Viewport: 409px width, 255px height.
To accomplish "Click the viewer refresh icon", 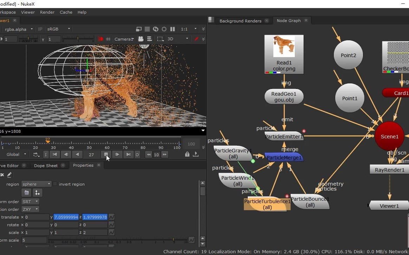I will [155, 29].
